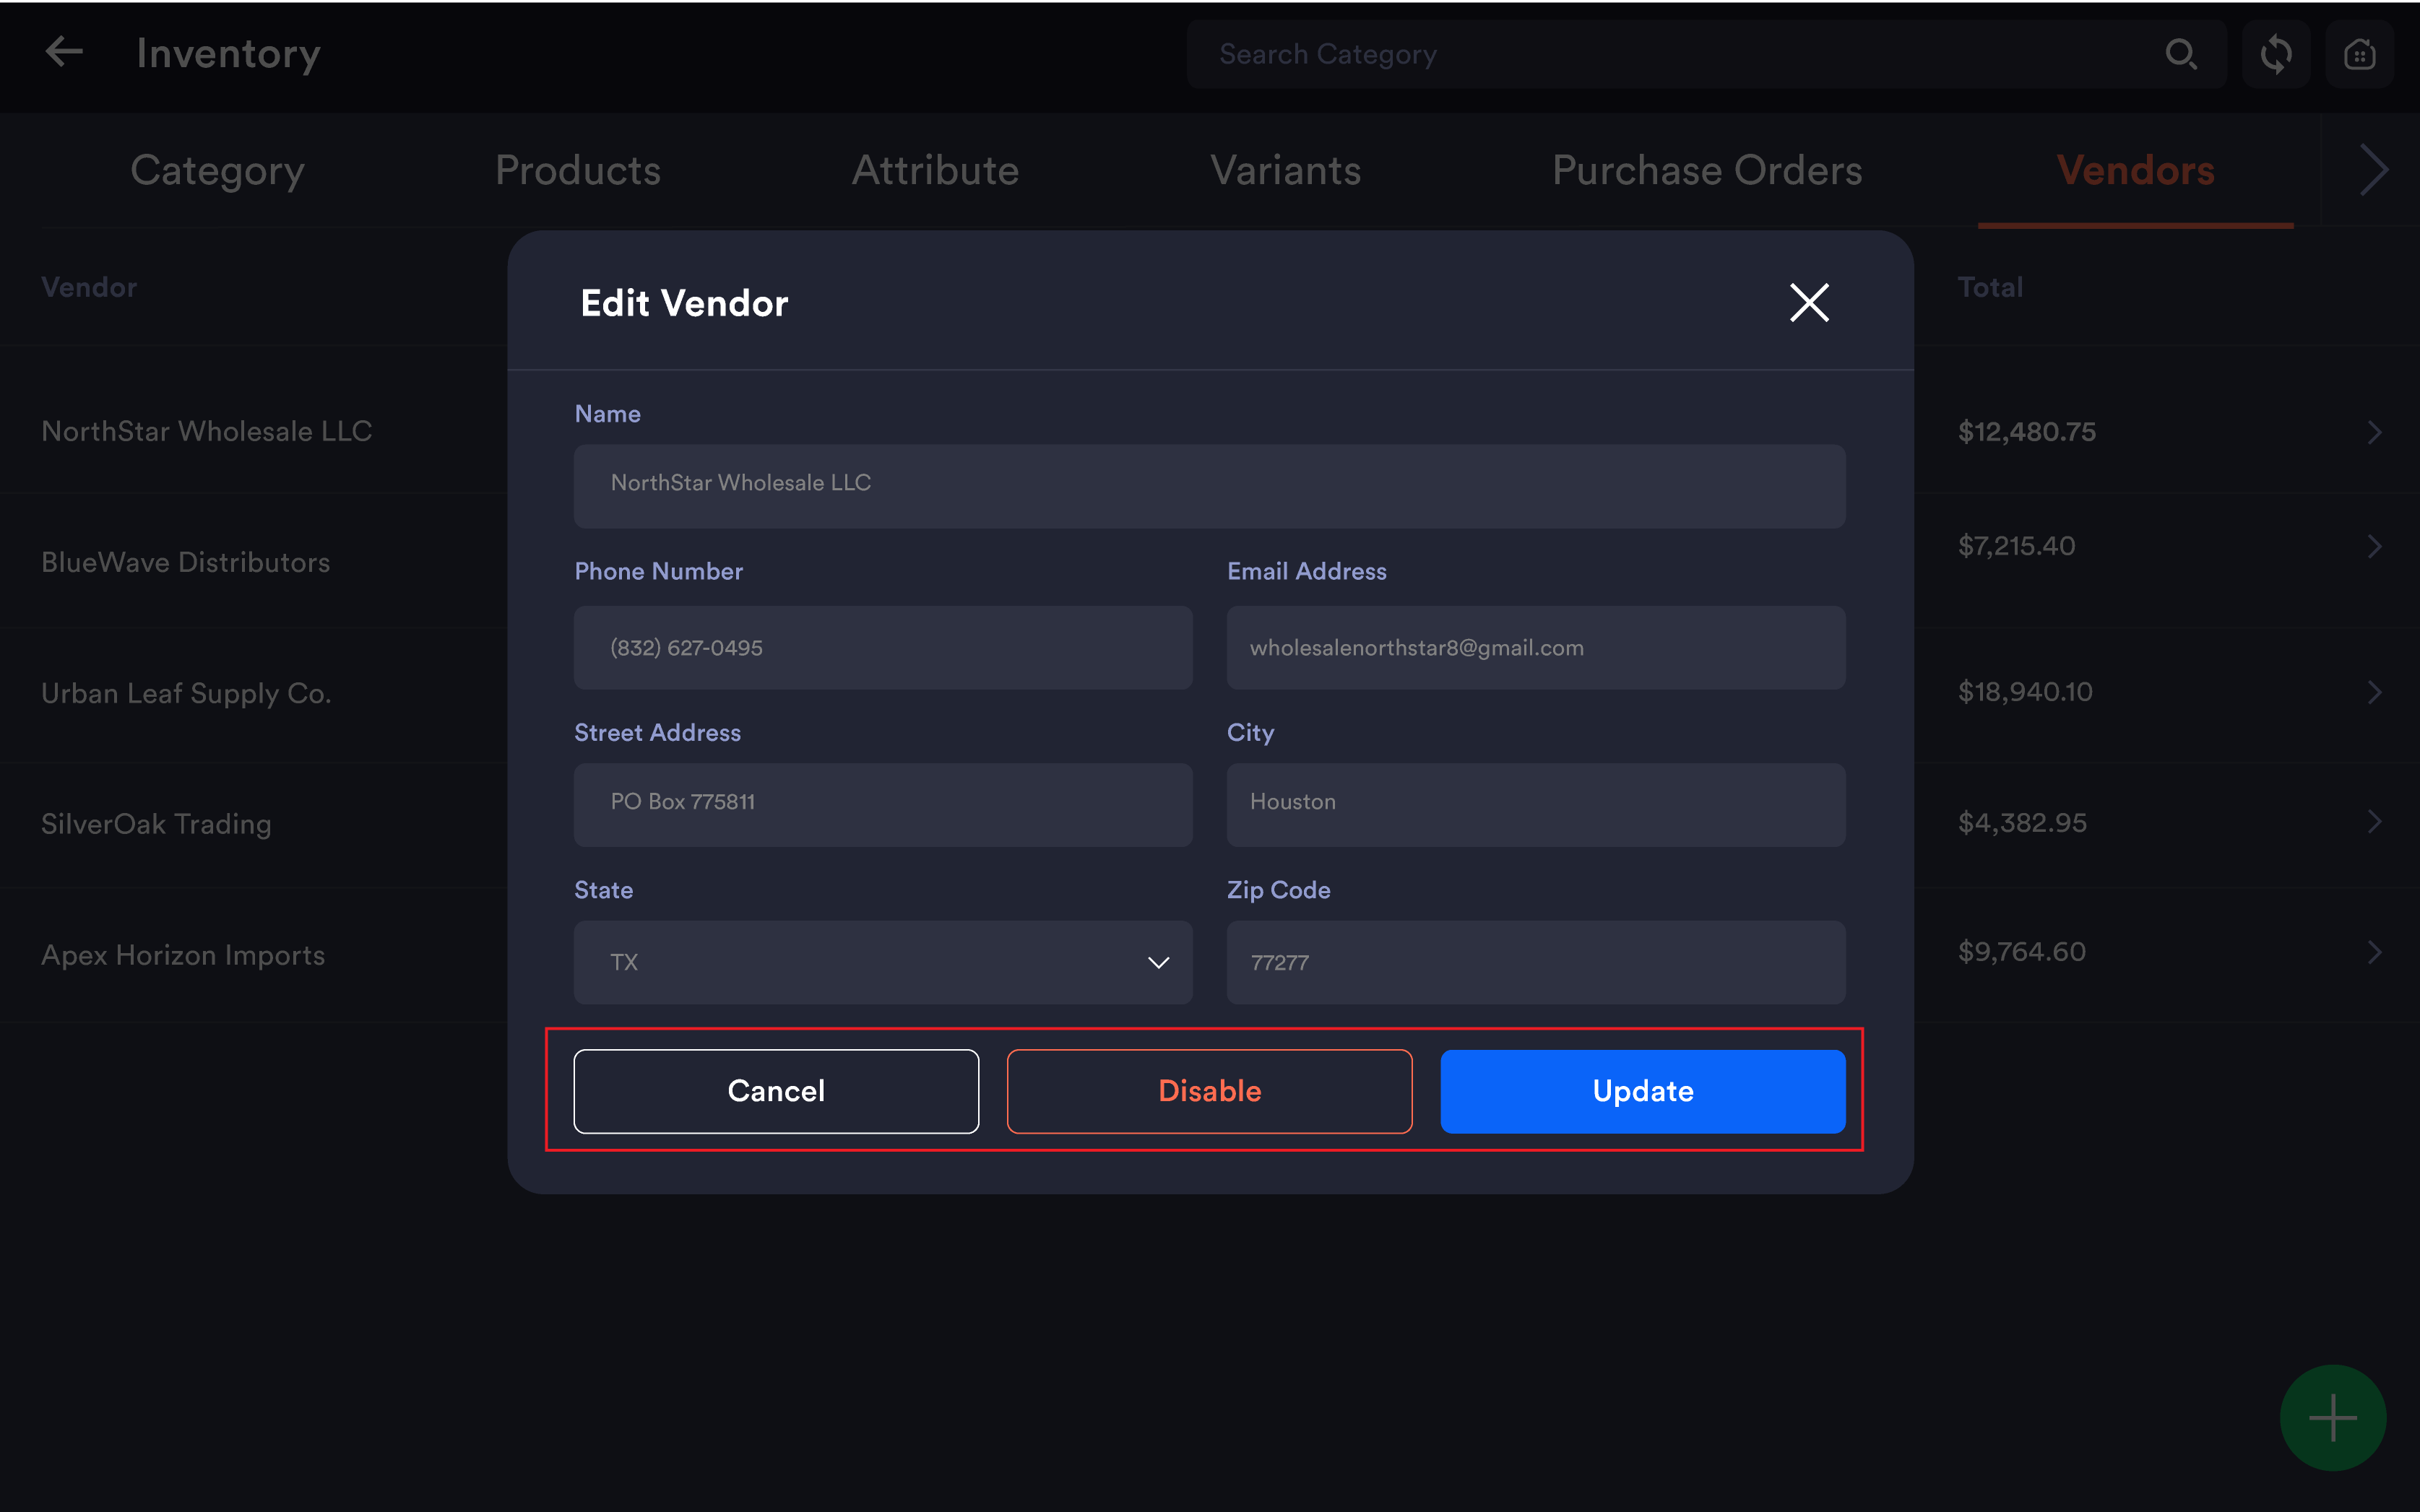Viewport: 2420px width, 1512px height.
Task: Click the Cancel button
Action: pos(775,1091)
